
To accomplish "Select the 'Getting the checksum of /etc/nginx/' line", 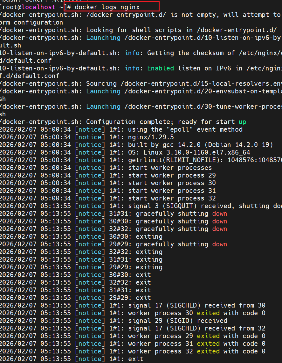I will click(141, 53).
